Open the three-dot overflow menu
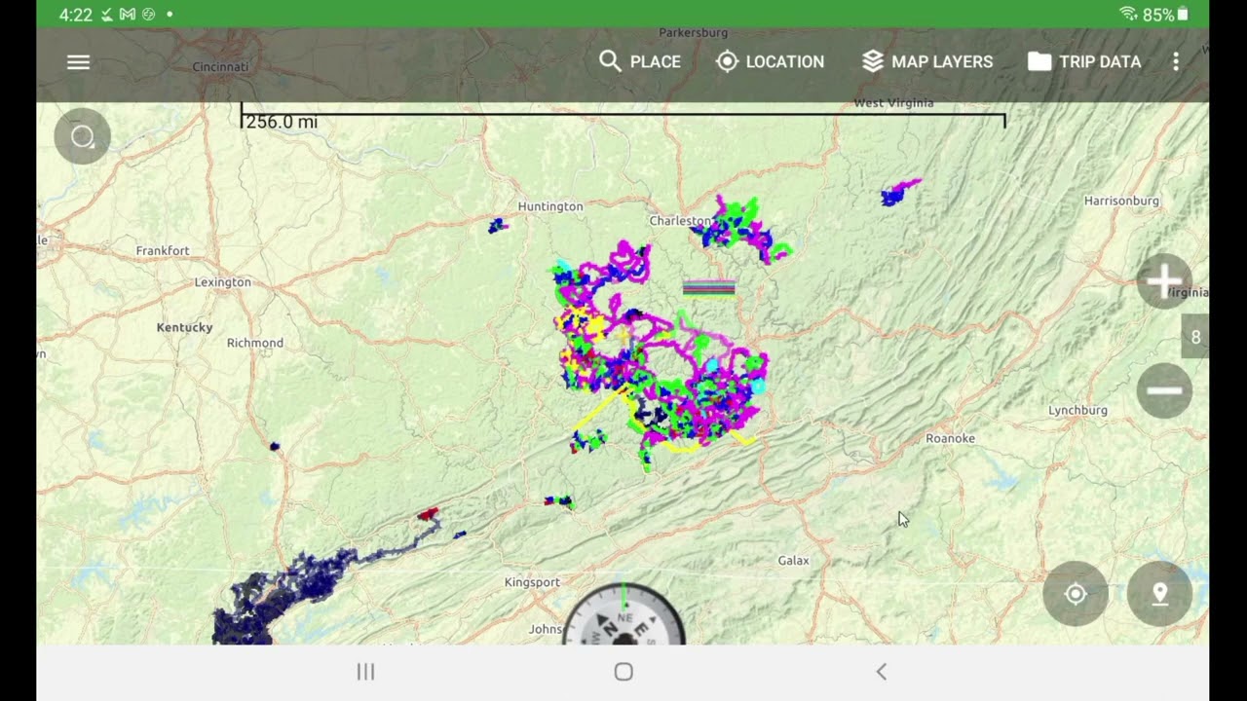 [x=1176, y=61]
